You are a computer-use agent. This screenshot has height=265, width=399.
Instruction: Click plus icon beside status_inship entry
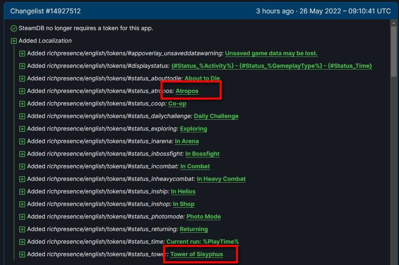pos(22,192)
